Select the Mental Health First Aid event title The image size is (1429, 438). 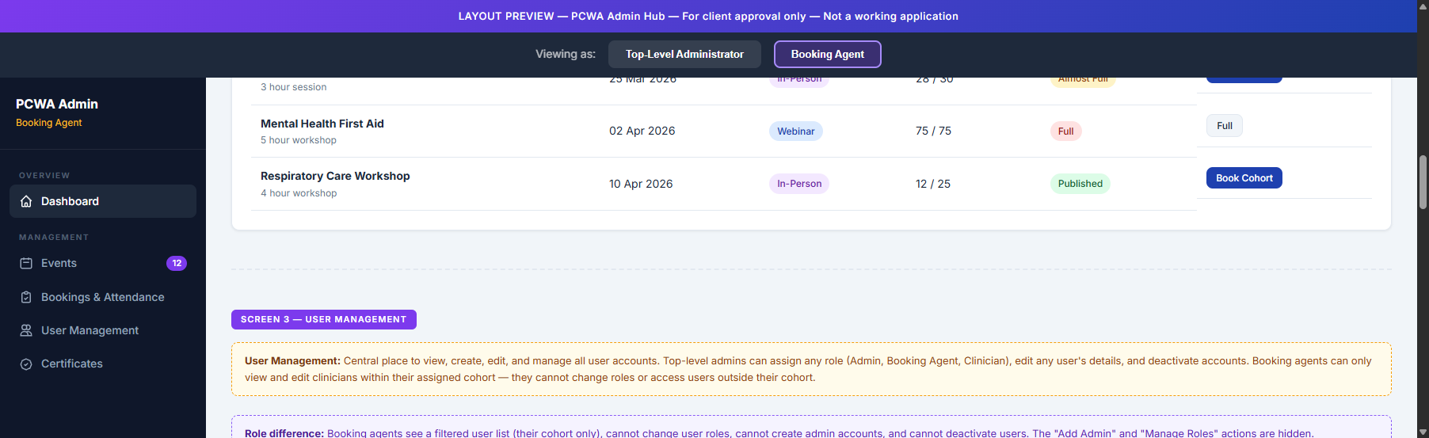click(x=322, y=124)
